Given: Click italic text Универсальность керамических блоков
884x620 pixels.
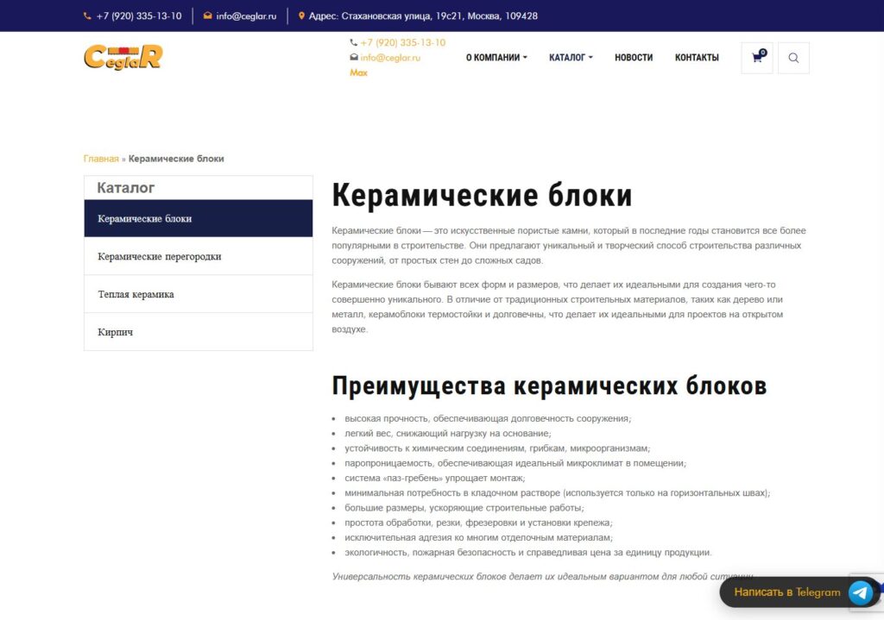Looking at the screenshot, I should (542, 576).
